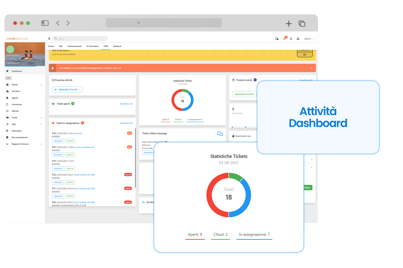Expand the Il mio account chevron
The height and width of the screenshot is (268, 403).
click(41, 63)
